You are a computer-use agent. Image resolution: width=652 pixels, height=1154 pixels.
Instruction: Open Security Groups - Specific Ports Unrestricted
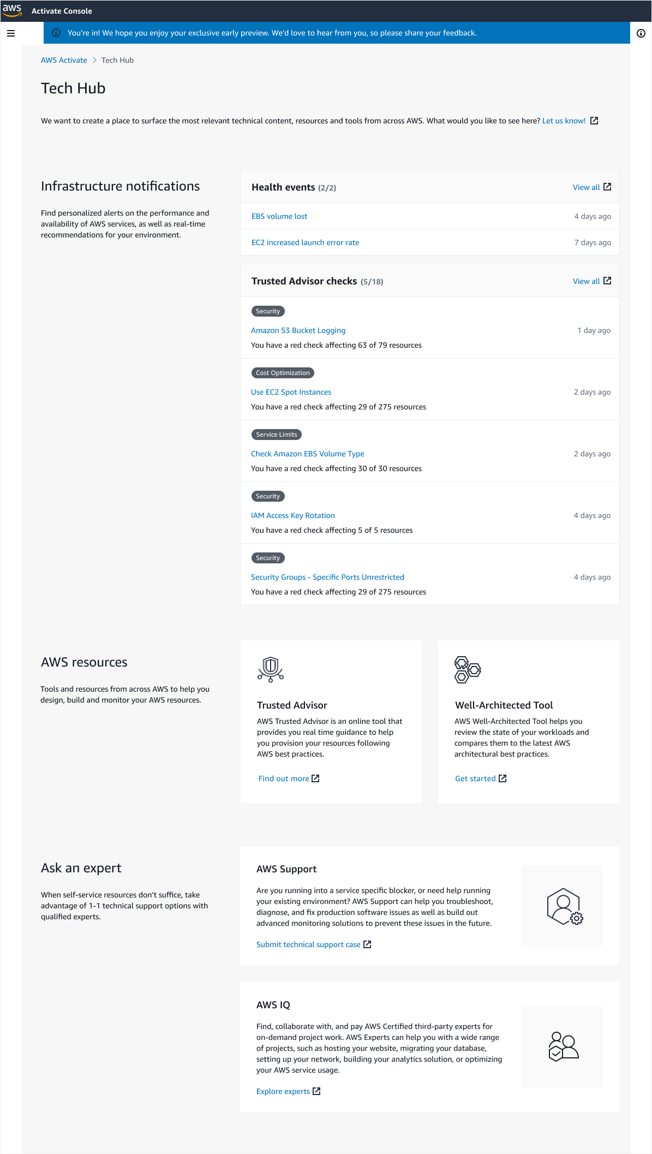[x=327, y=577]
